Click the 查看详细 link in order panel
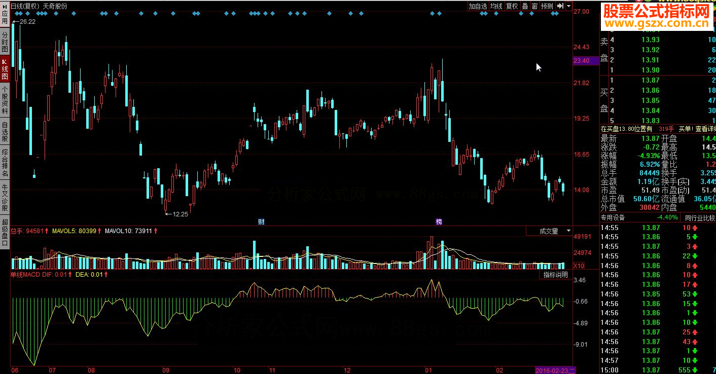 tap(705, 129)
